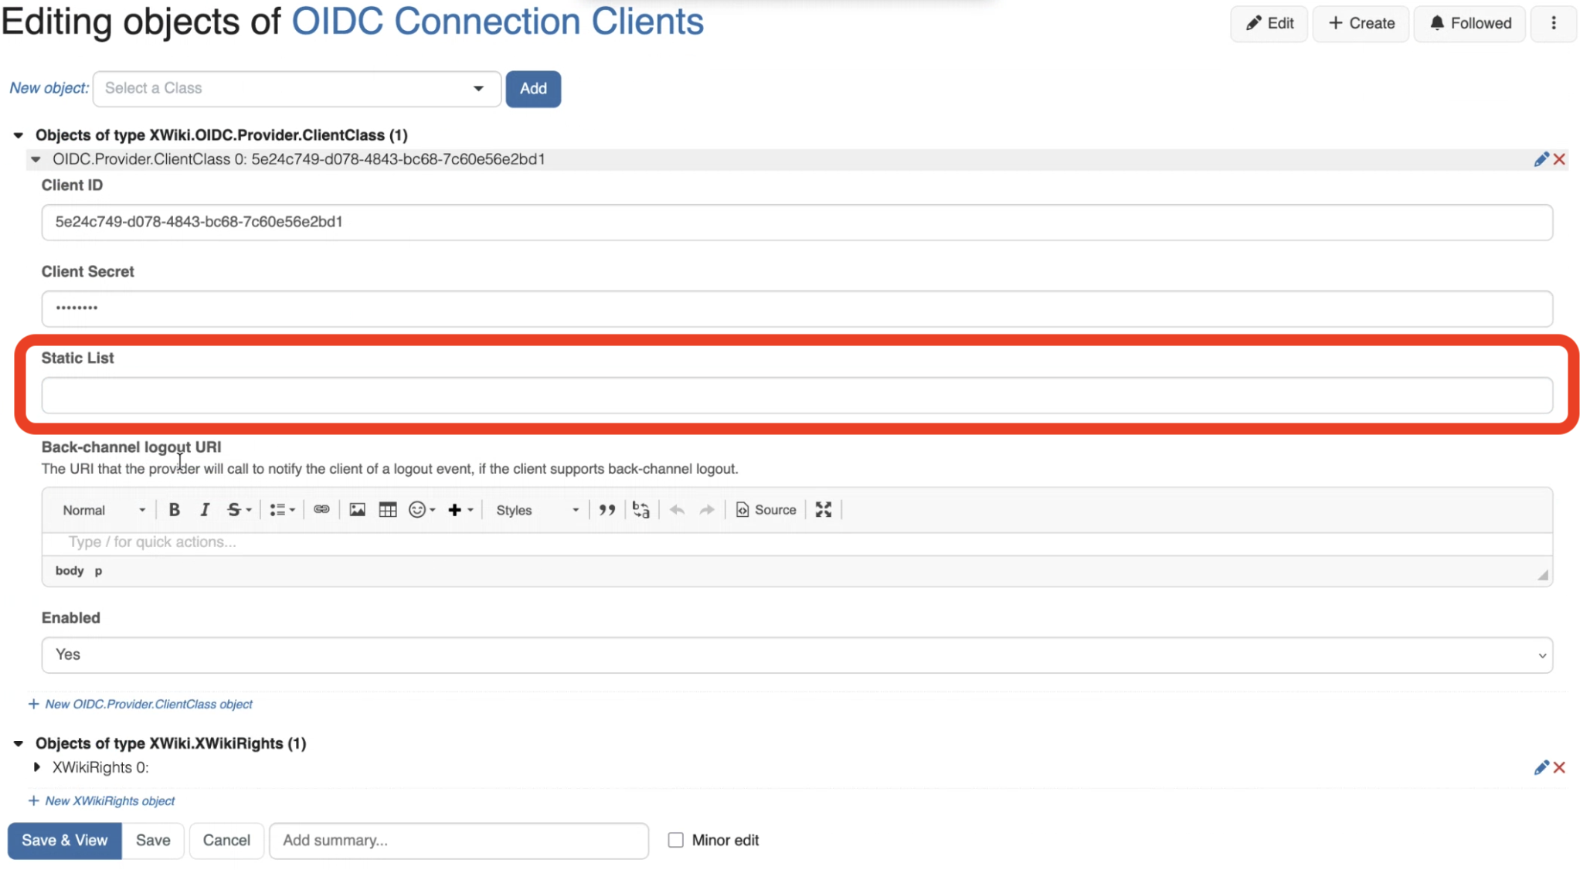Add a New XWikiRights object

point(102,801)
